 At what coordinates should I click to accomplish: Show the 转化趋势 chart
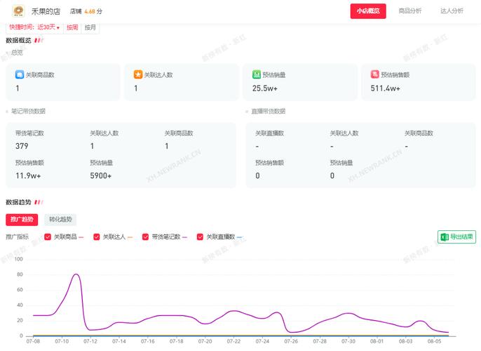pos(60,220)
